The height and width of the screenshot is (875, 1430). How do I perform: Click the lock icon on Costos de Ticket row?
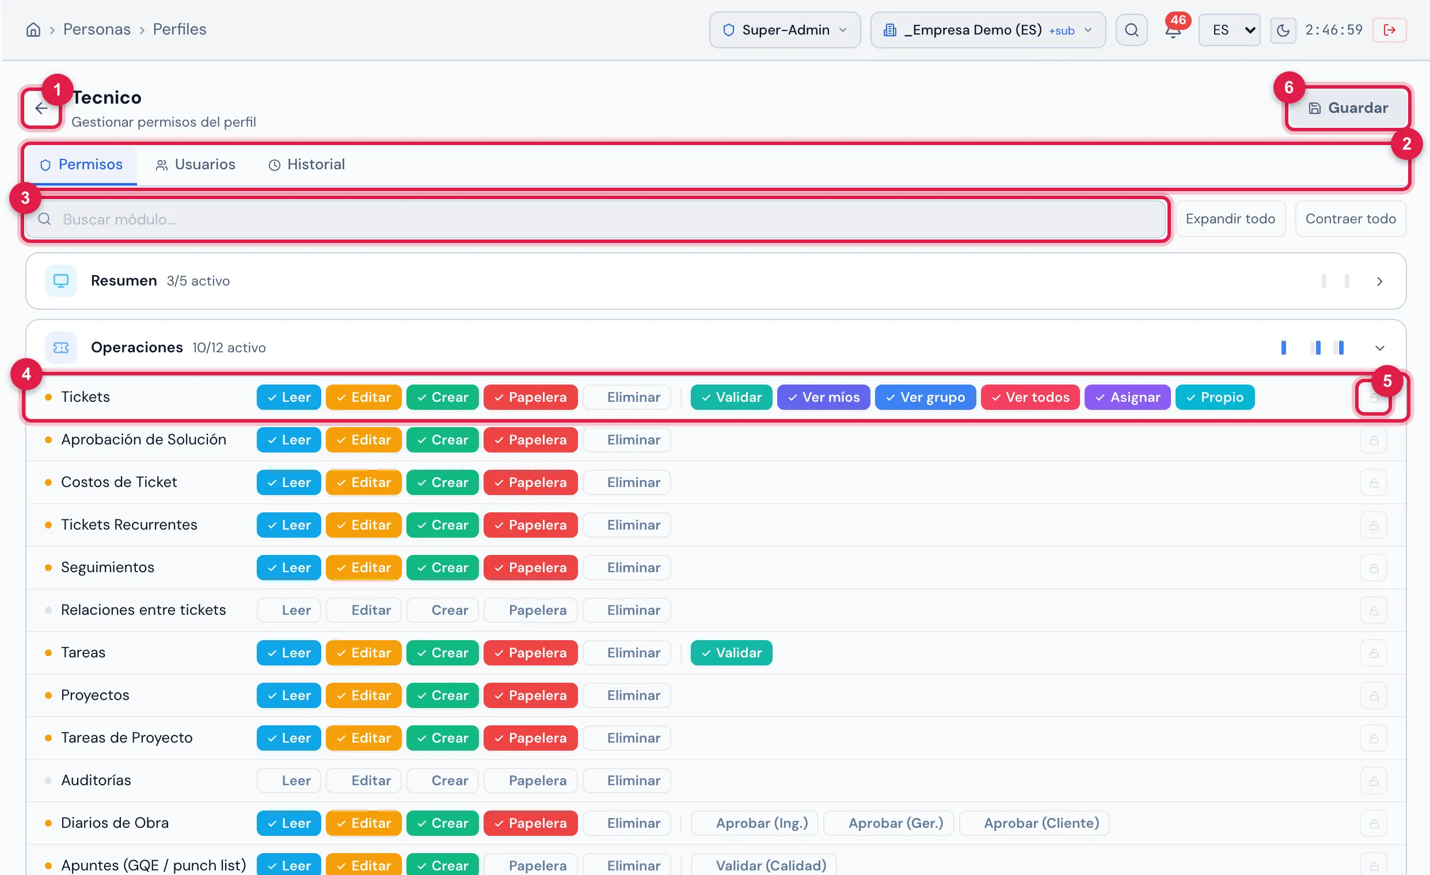1373,483
